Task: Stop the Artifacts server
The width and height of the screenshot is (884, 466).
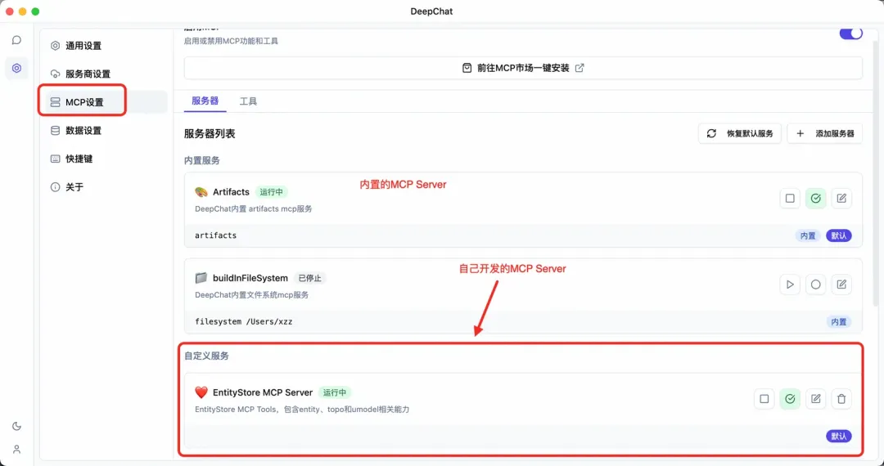Action: point(790,198)
